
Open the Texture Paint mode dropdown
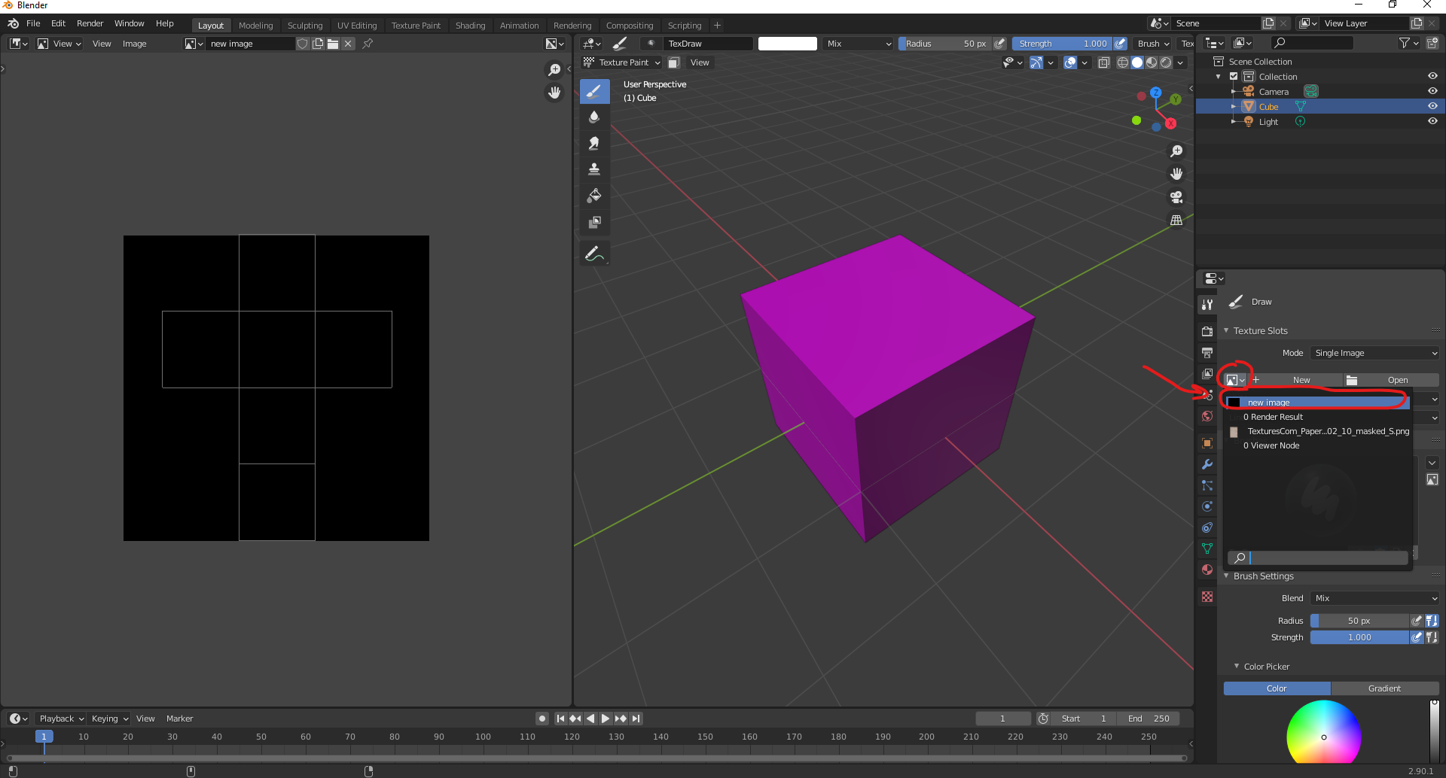pos(622,62)
